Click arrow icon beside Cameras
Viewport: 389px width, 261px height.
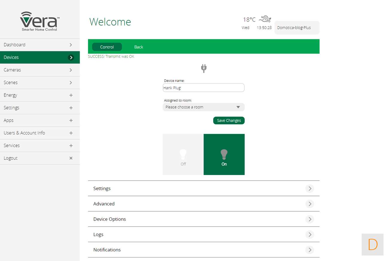click(x=71, y=70)
